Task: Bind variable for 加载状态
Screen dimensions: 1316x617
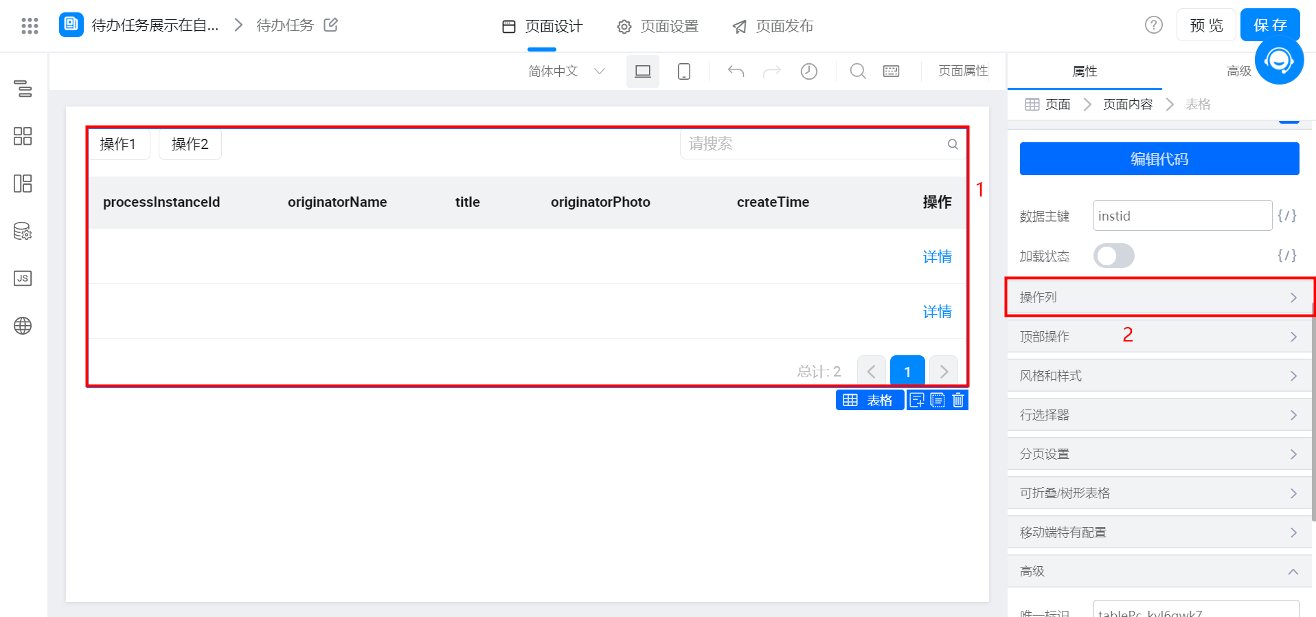Action: 1287,256
